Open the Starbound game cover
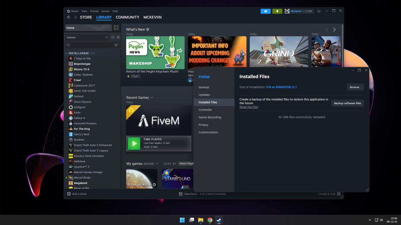Viewport: 401px width, 225px height. coord(178,179)
